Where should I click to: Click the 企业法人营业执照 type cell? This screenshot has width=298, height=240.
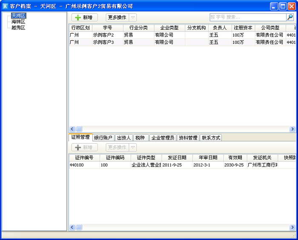pyautogui.click(x=146, y=165)
